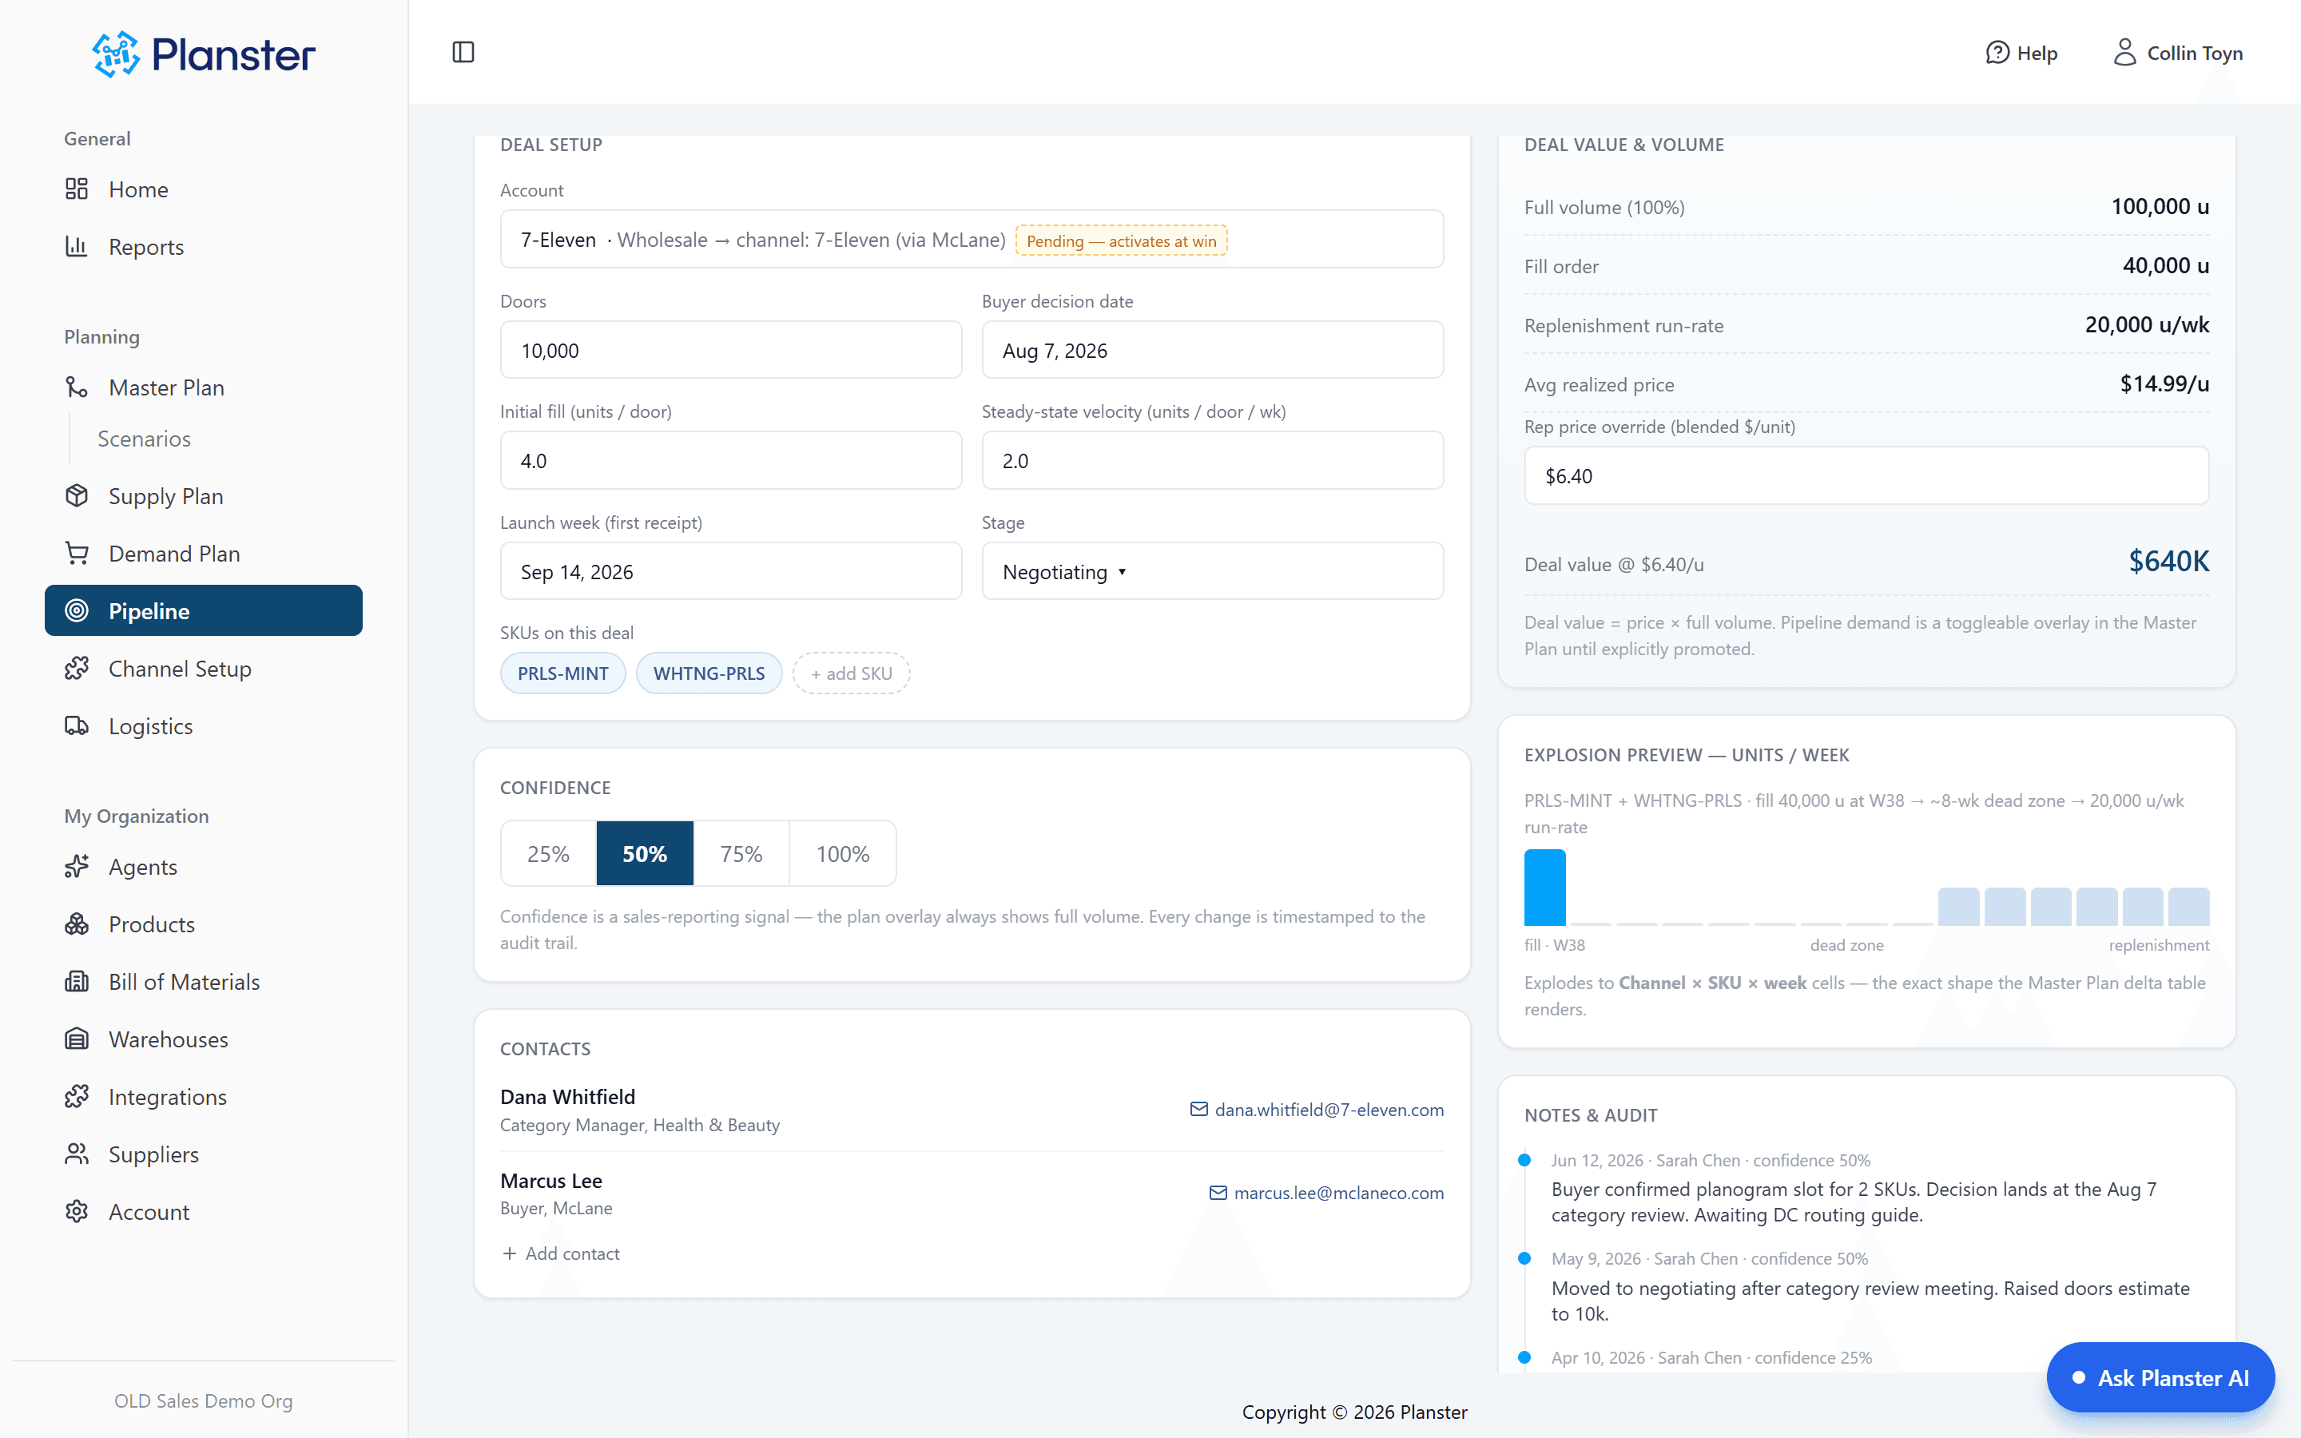Click the Planster logo

(204, 54)
